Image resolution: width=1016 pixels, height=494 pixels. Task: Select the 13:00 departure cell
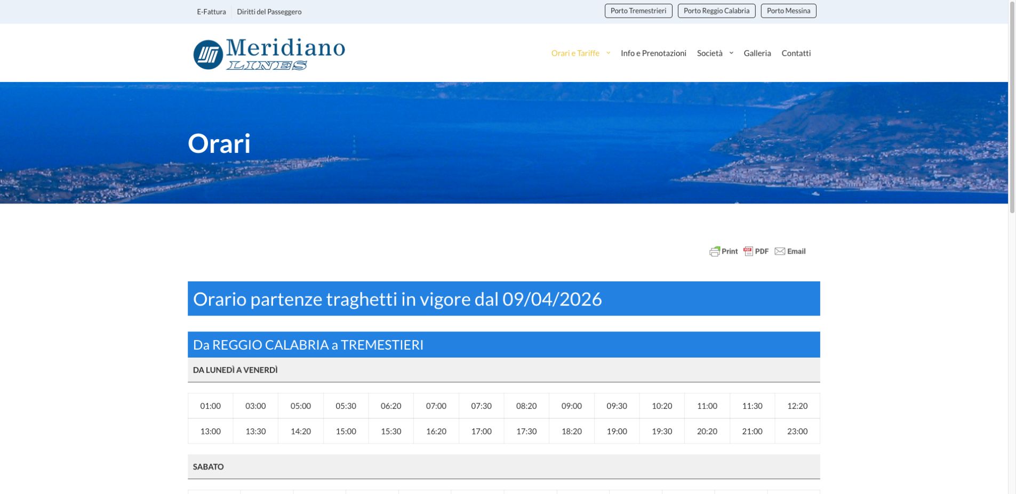click(x=211, y=431)
